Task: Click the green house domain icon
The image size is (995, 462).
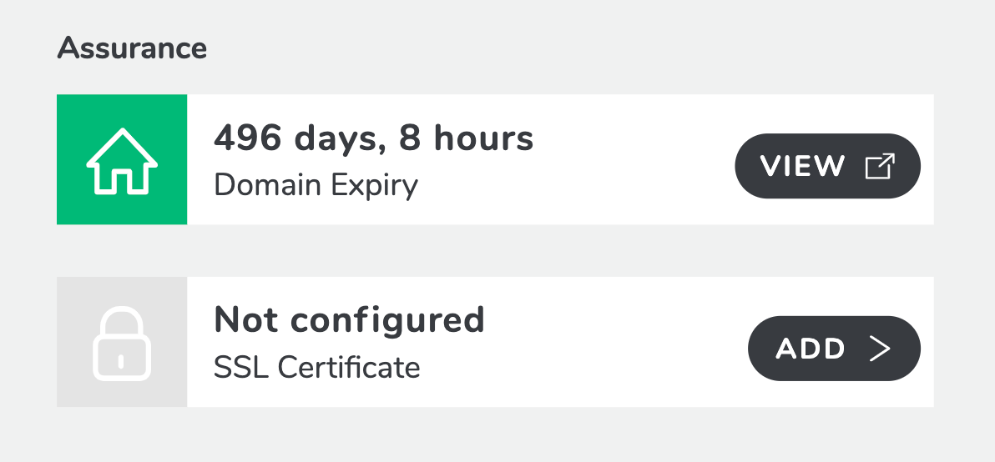Action: [x=122, y=161]
